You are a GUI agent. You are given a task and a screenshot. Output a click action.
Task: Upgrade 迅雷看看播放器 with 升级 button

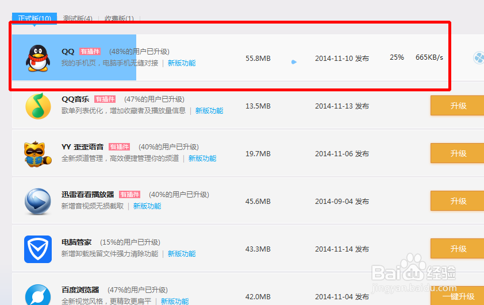(x=457, y=201)
